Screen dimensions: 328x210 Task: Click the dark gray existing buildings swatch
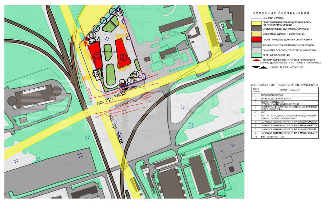(256, 29)
